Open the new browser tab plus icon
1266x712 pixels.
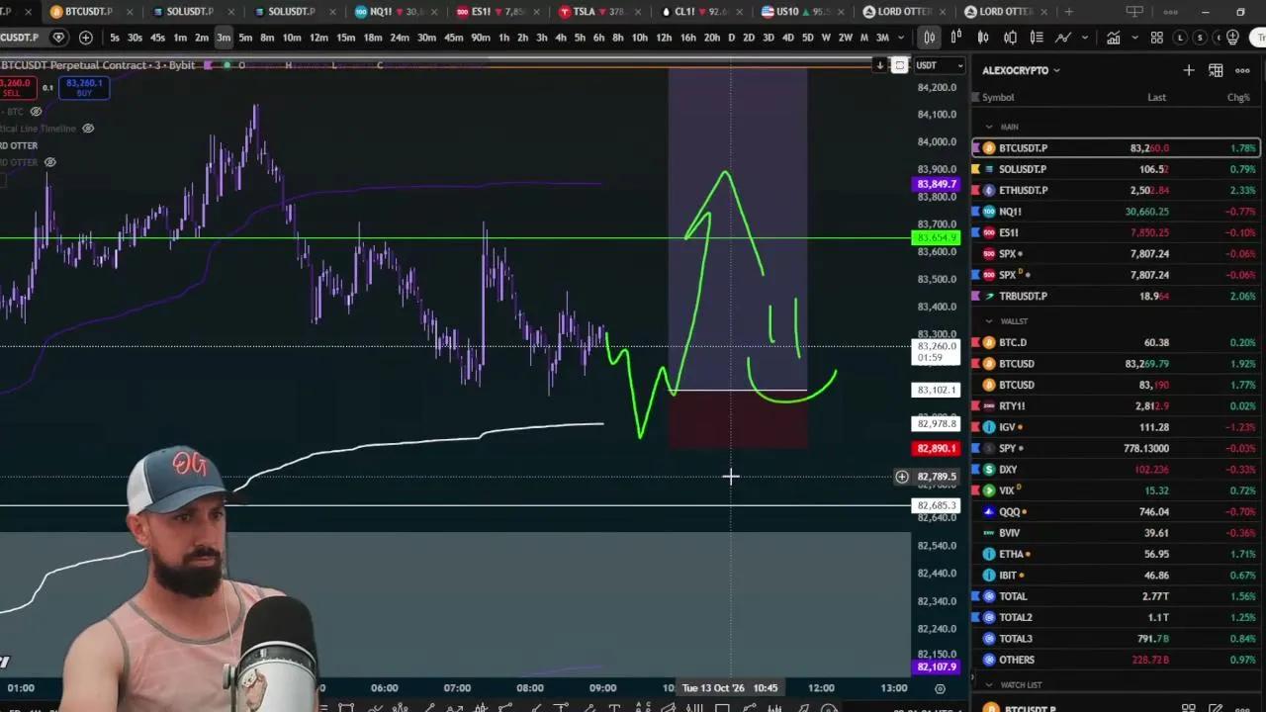pyautogui.click(x=1069, y=12)
